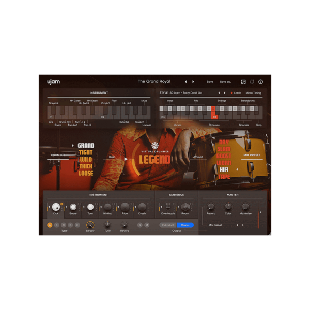Select kick Type D

click(x=70, y=225)
